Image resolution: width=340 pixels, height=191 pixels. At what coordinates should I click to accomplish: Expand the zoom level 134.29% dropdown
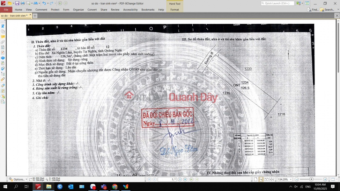[x=291, y=180]
